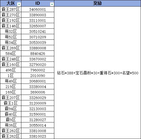Select ID cell 31280027
The width and height of the screenshot is (141, 139).
pyautogui.click(x=38, y=120)
